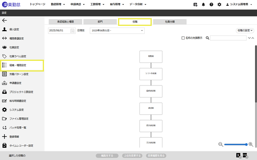Click the blue chart zoom slider
Screen dimensions: 257x160
click(236, 144)
